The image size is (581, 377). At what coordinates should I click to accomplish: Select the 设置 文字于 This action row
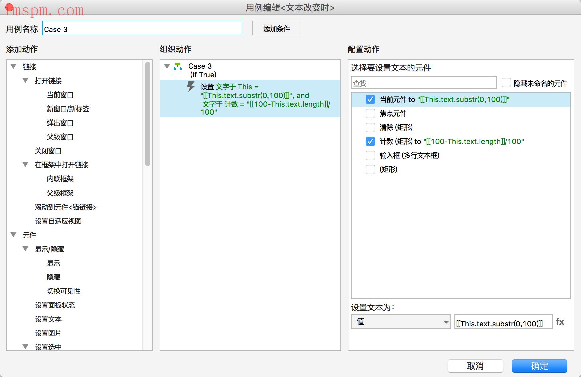tap(250, 99)
